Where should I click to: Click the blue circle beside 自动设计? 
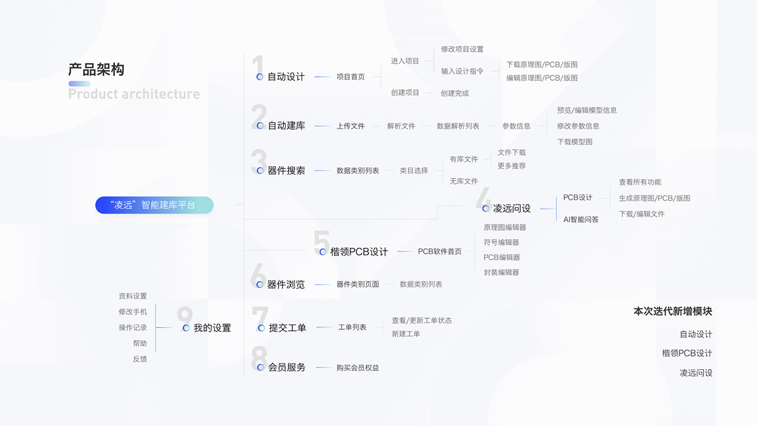[260, 77]
